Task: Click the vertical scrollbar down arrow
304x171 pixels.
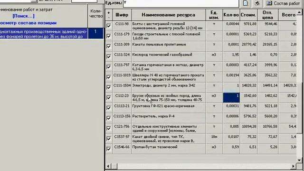Action: pyautogui.click(x=300, y=160)
